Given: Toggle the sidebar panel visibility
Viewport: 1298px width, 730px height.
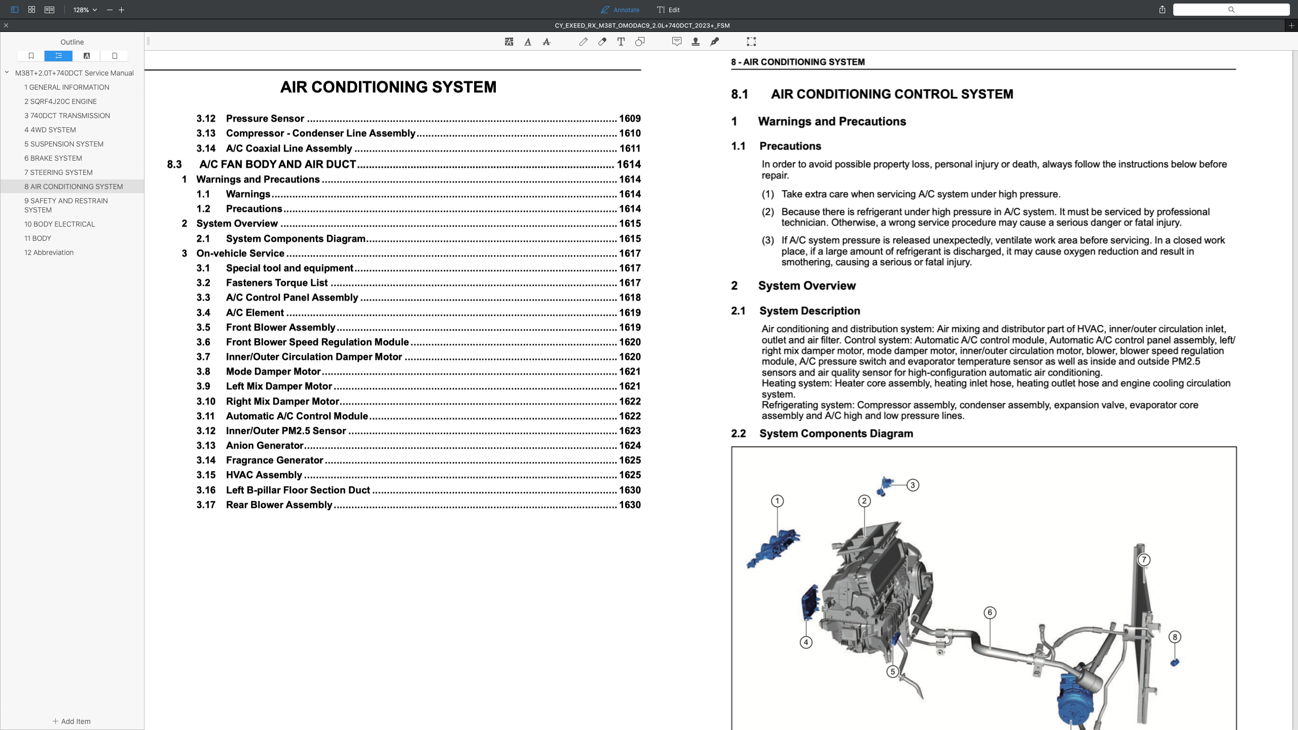Looking at the screenshot, I should pos(14,9).
